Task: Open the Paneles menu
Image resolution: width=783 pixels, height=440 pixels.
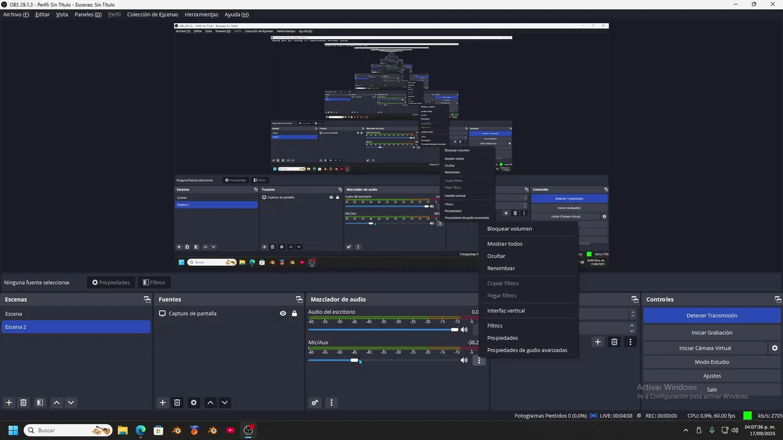Action: (x=88, y=14)
